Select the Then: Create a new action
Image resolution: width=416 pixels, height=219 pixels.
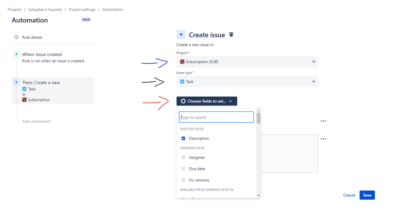tap(53, 91)
